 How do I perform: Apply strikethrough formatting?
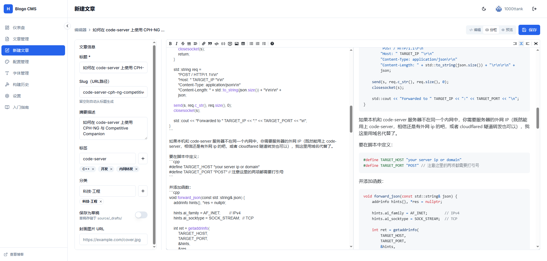click(183, 44)
